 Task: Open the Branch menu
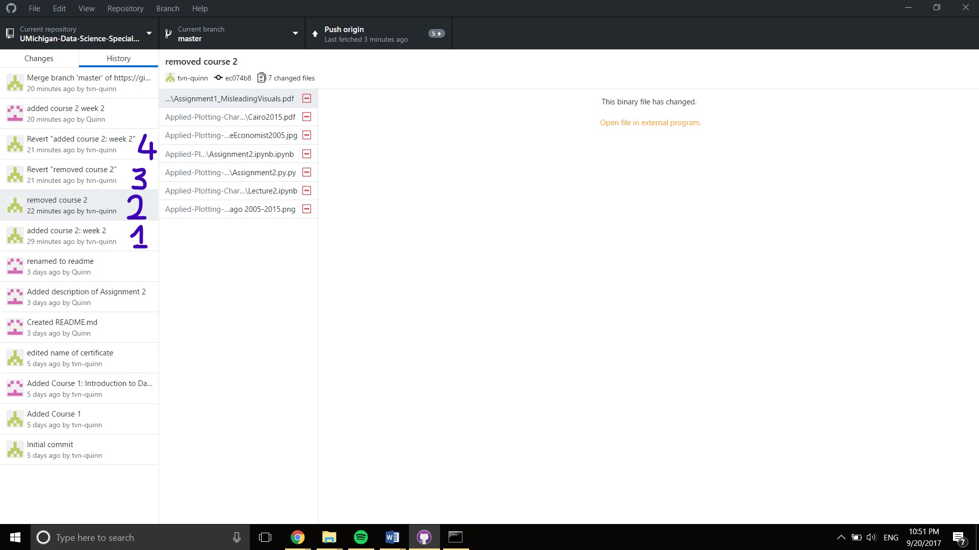pyautogui.click(x=167, y=8)
